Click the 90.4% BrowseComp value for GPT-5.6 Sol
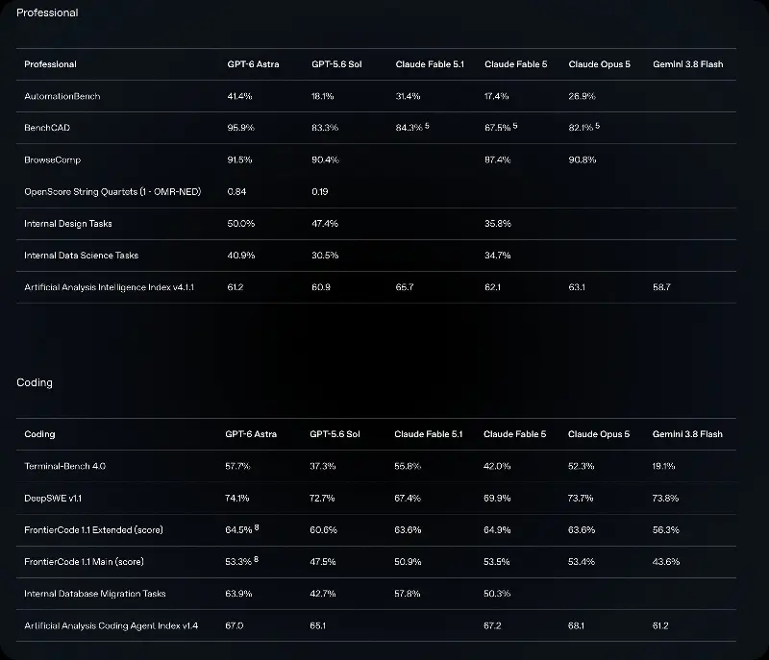 click(x=325, y=159)
